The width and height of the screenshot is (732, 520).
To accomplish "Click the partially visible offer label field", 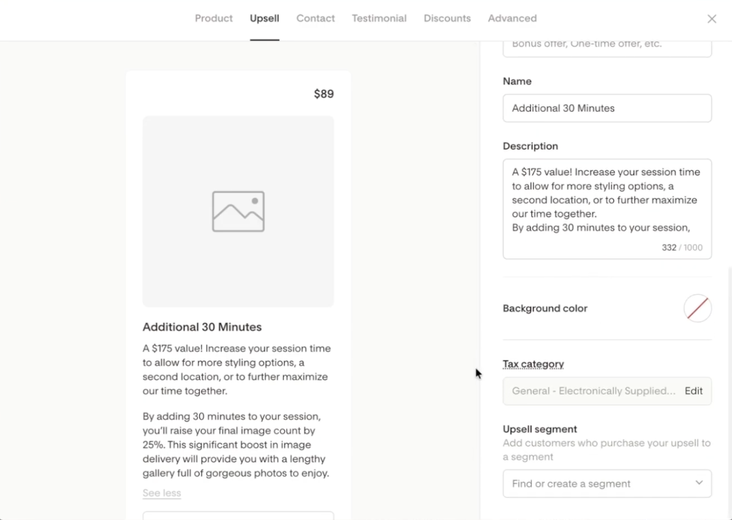I will coord(607,47).
